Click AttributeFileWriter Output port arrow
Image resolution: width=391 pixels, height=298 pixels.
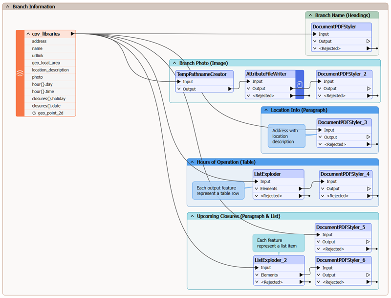(x=291, y=89)
